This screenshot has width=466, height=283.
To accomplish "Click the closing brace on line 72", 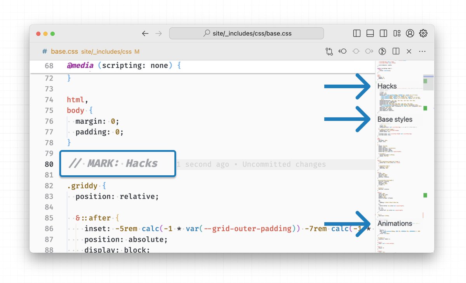I will [x=69, y=78].
